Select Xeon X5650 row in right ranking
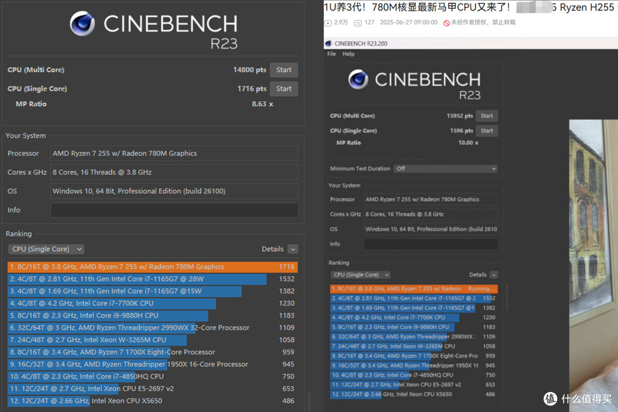 [414, 394]
